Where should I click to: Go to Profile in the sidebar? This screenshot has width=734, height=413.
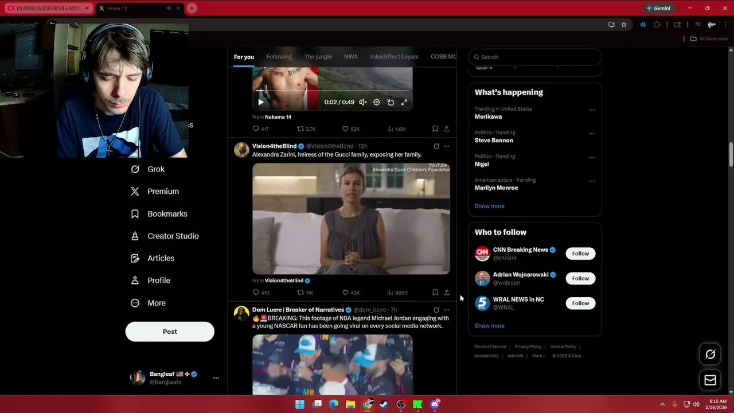[150, 280]
